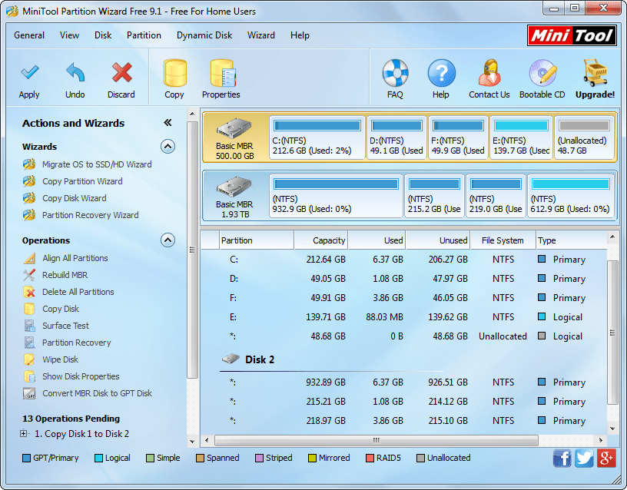
Task: Select the 215.21 GB partition row
Action: [x=404, y=401]
